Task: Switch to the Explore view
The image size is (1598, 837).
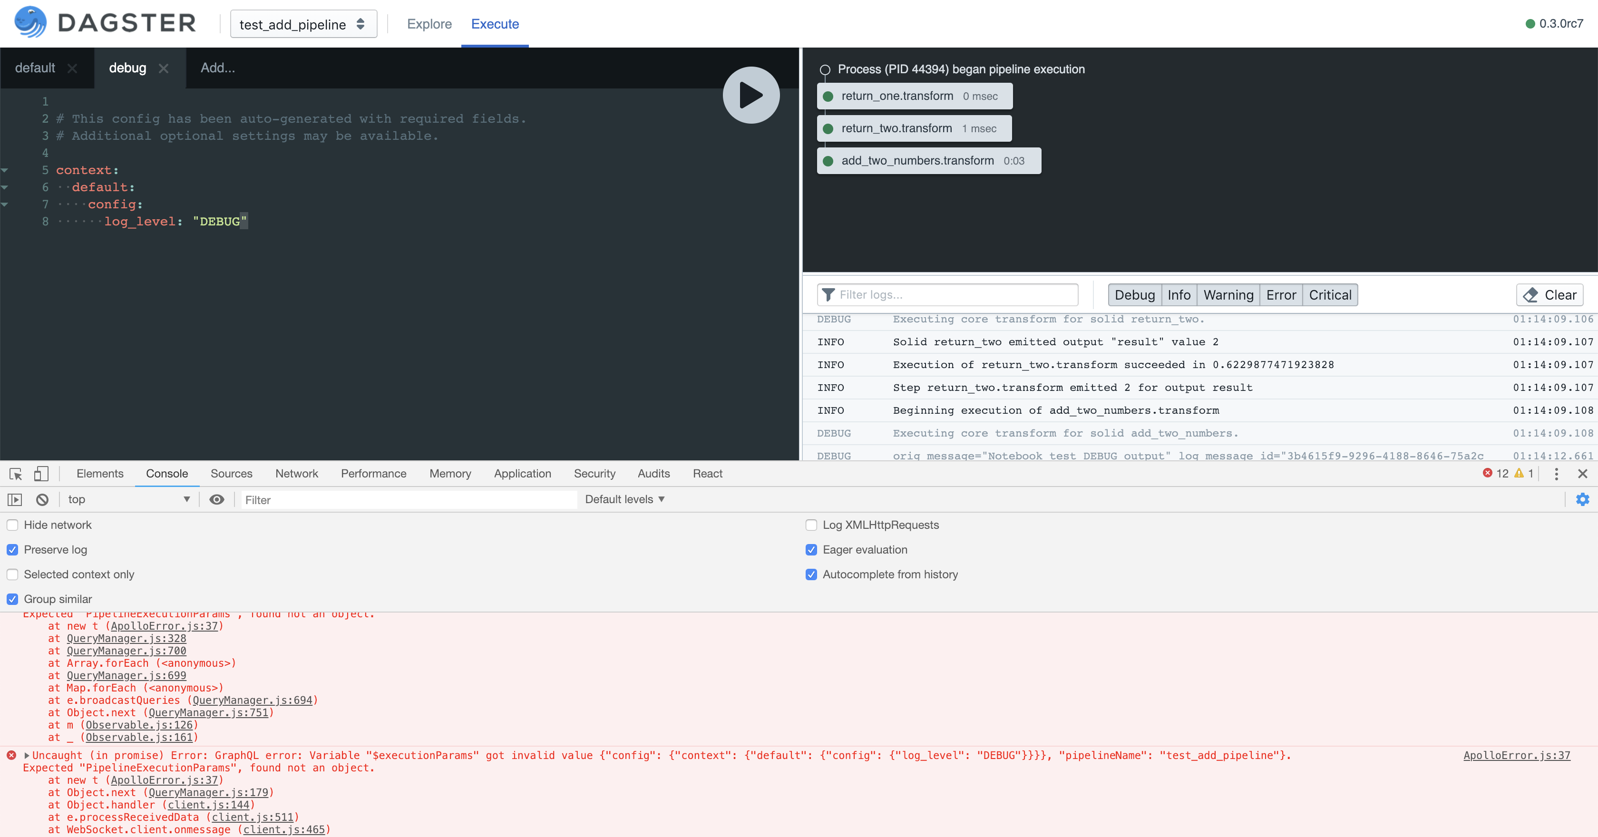Action: tap(429, 24)
